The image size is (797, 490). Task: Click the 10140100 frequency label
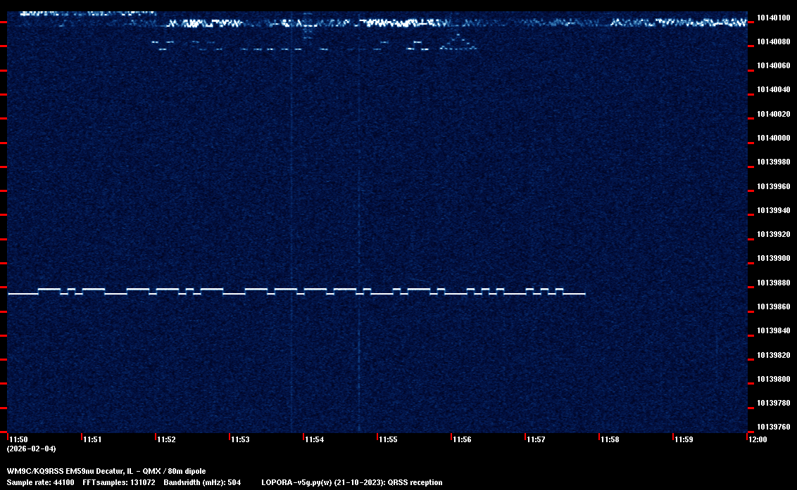click(x=773, y=18)
